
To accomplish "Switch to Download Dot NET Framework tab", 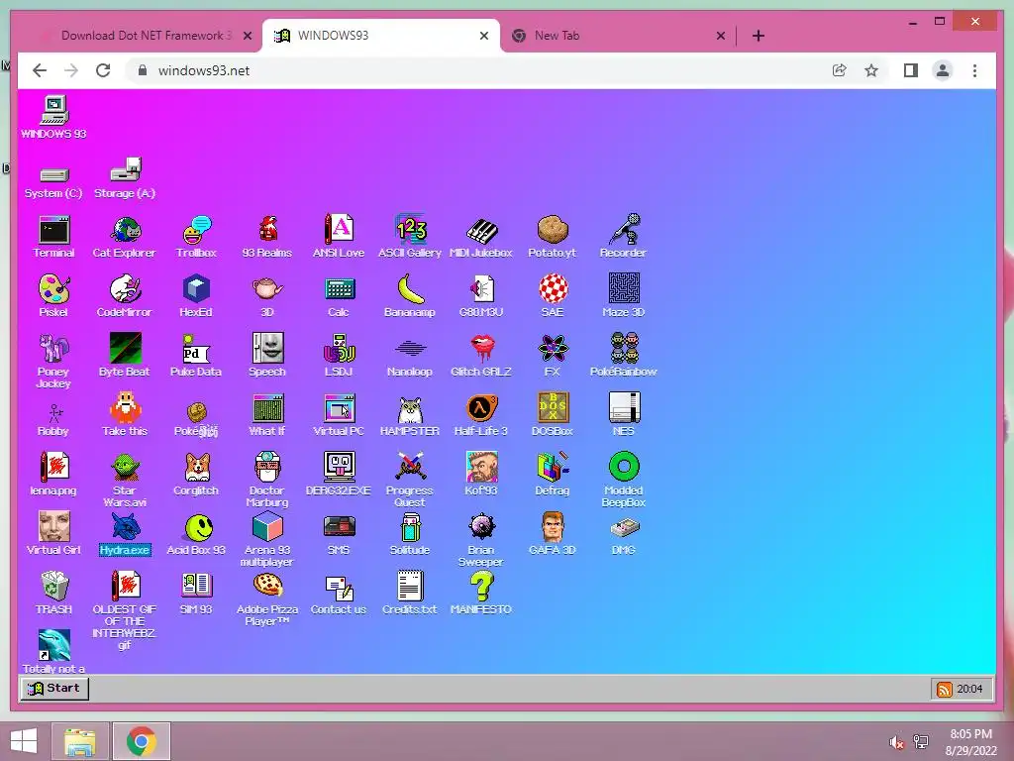I will pos(147,36).
